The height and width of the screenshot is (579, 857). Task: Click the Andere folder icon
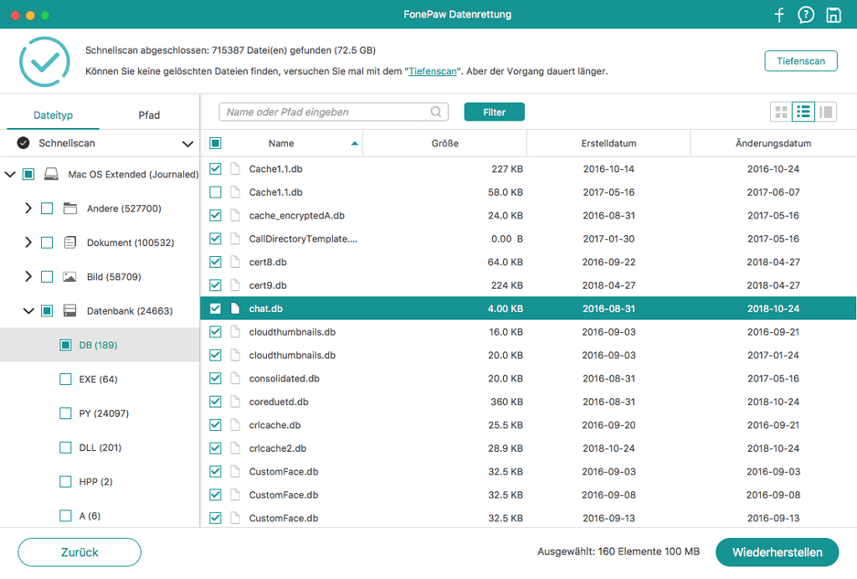(70, 208)
